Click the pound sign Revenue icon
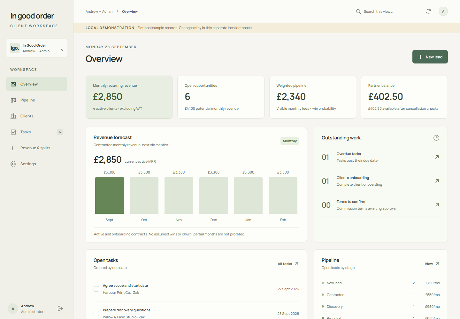This screenshot has width=460, height=319. (x=13, y=148)
